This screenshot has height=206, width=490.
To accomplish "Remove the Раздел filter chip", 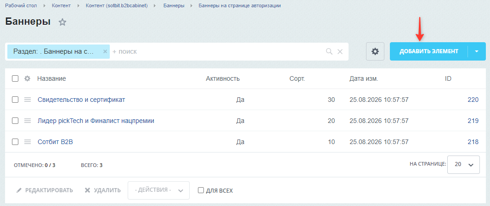I will tap(105, 51).
